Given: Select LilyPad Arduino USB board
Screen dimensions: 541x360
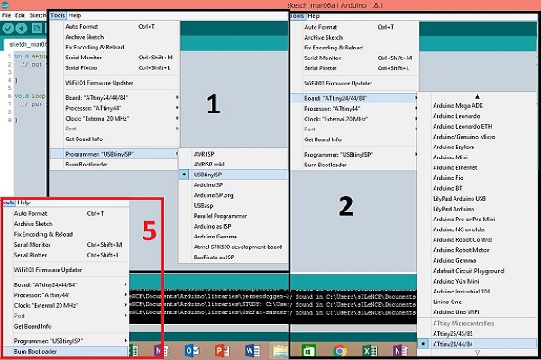Looking at the screenshot, I should click(x=459, y=198).
